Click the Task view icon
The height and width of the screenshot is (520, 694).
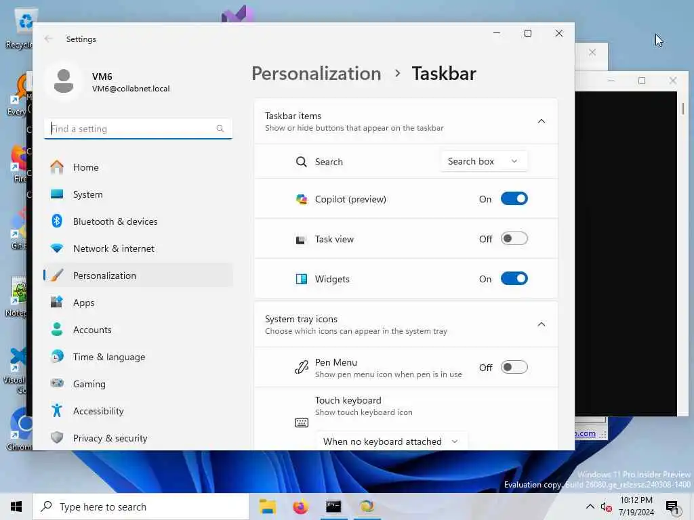pos(301,239)
